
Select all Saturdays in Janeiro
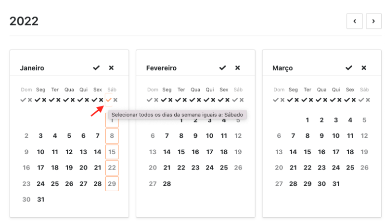pos(109,100)
